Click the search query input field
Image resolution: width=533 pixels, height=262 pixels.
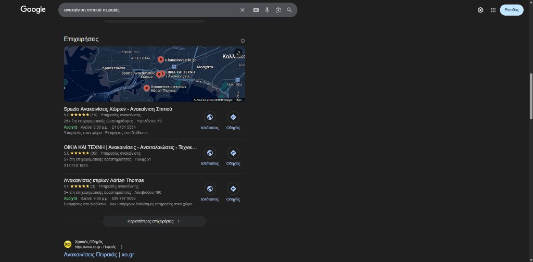(149, 10)
